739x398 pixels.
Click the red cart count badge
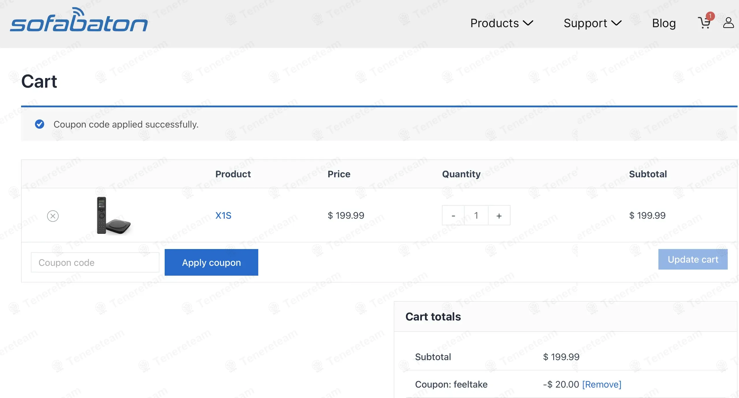tap(710, 16)
